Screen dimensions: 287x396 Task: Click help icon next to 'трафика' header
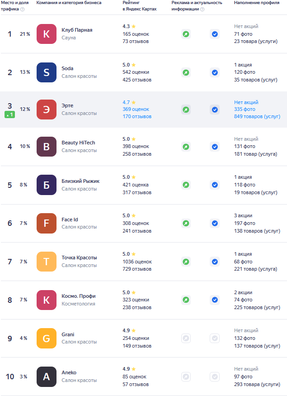click(23, 10)
